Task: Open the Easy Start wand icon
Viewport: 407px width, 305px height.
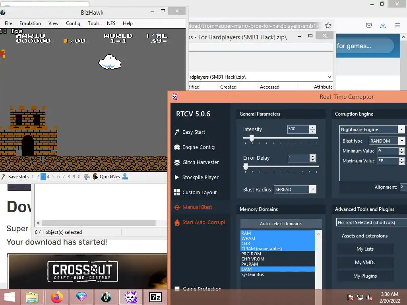Action: (177, 132)
